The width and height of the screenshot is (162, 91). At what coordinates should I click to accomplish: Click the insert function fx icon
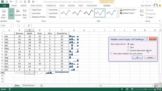tap(29, 26)
